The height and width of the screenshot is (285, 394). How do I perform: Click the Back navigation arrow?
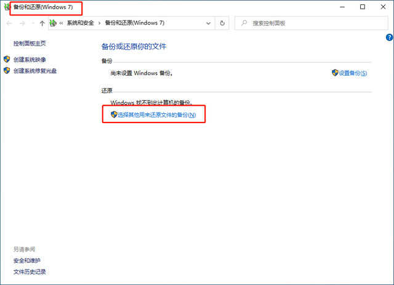click(x=9, y=23)
